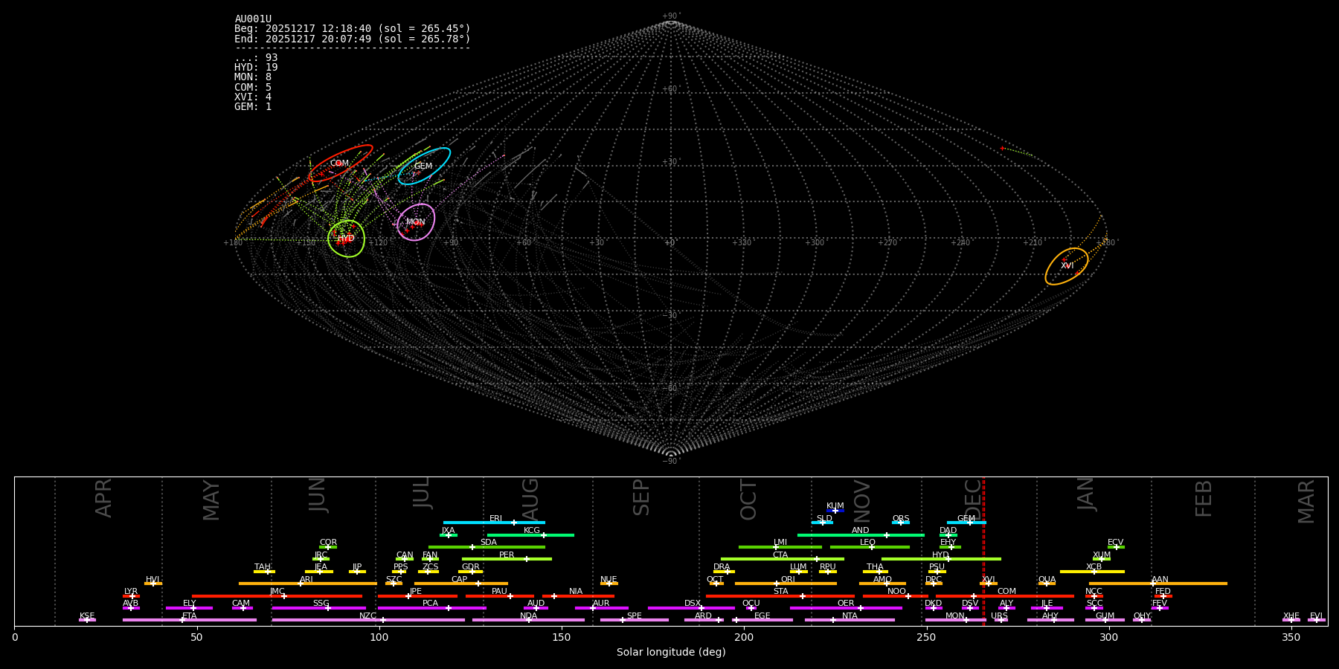Click the DRA shower label
The width and height of the screenshot is (1339, 669).
click(x=722, y=567)
